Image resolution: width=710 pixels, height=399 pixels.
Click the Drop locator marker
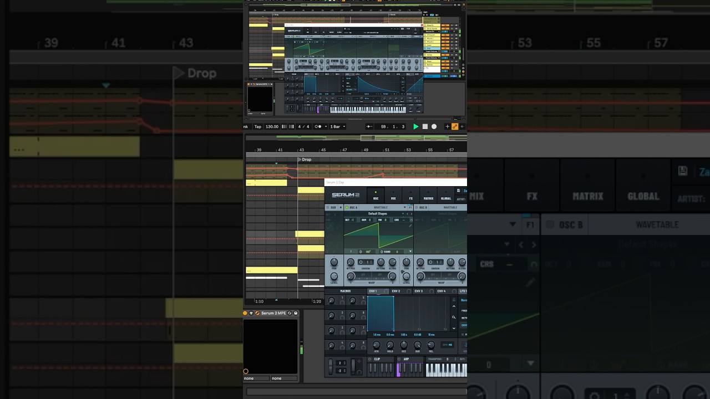[x=304, y=160]
